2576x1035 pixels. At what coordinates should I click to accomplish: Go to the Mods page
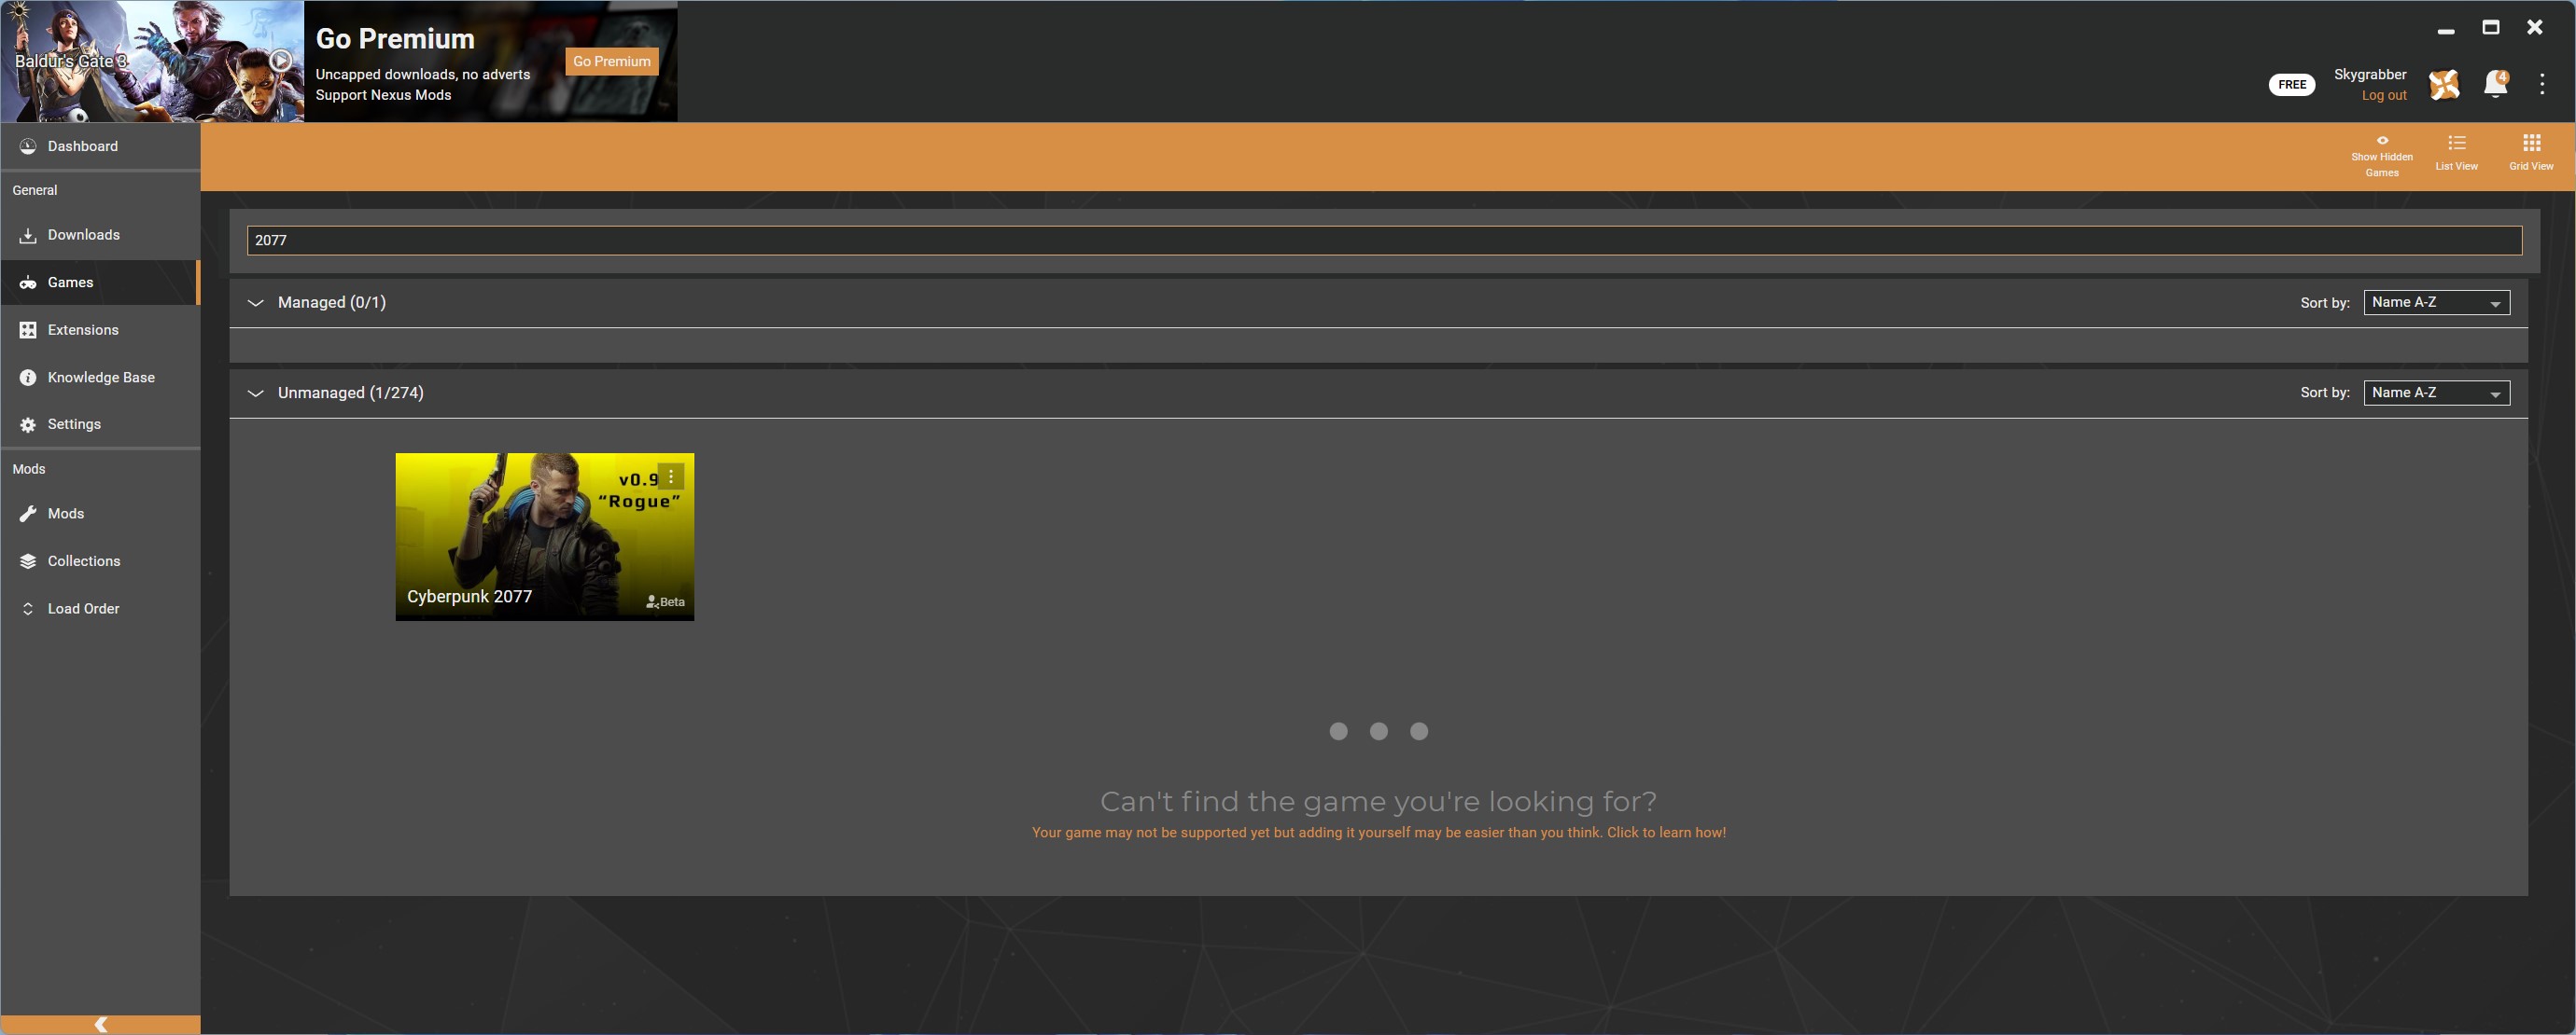[x=100, y=514]
